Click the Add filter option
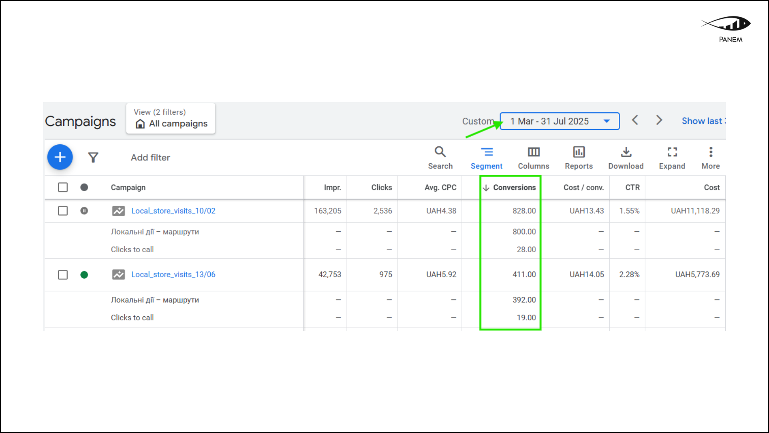The height and width of the screenshot is (433, 769). tap(150, 157)
